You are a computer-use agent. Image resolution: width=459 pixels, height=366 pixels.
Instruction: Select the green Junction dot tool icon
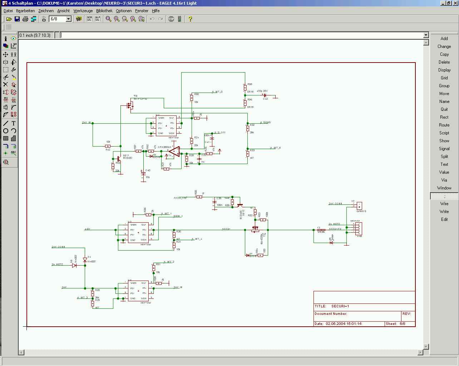point(6,153)
